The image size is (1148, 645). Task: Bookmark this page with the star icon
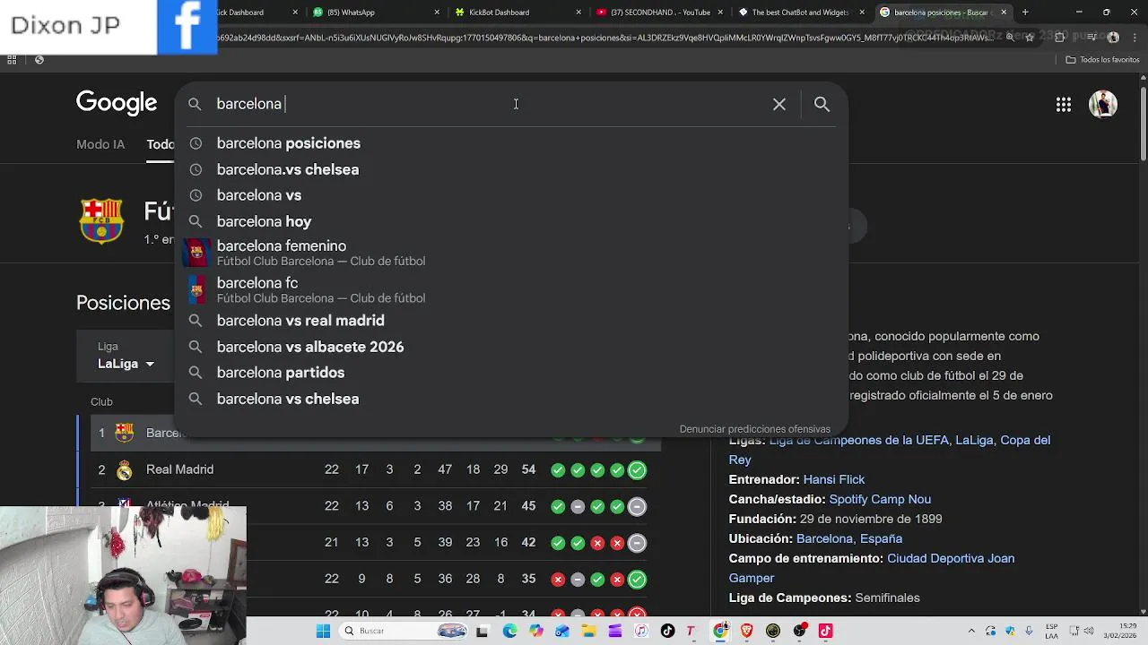click(1030, 37)
